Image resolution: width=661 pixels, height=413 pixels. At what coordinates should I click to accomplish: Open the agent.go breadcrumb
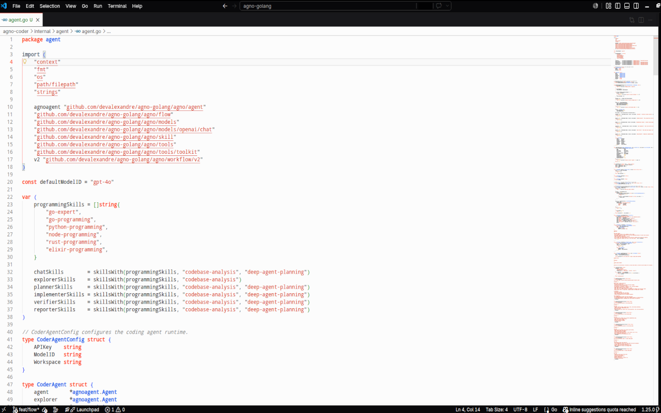pyautogui.click(x=88, y=31)
